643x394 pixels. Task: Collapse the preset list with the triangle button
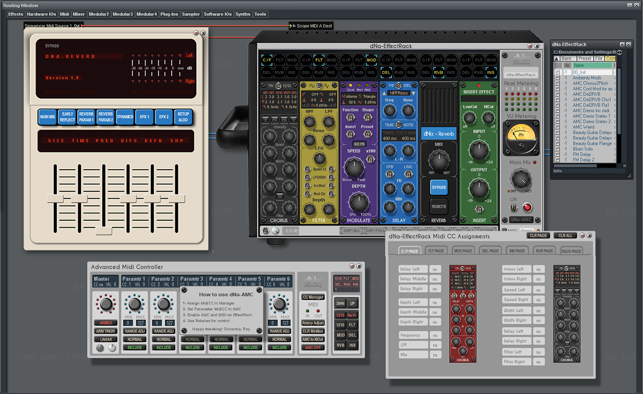pos(556,59)
